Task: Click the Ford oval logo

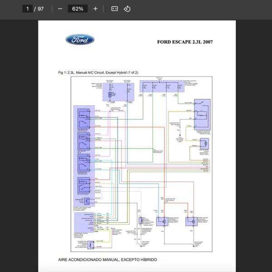Action: click(80, 40)
